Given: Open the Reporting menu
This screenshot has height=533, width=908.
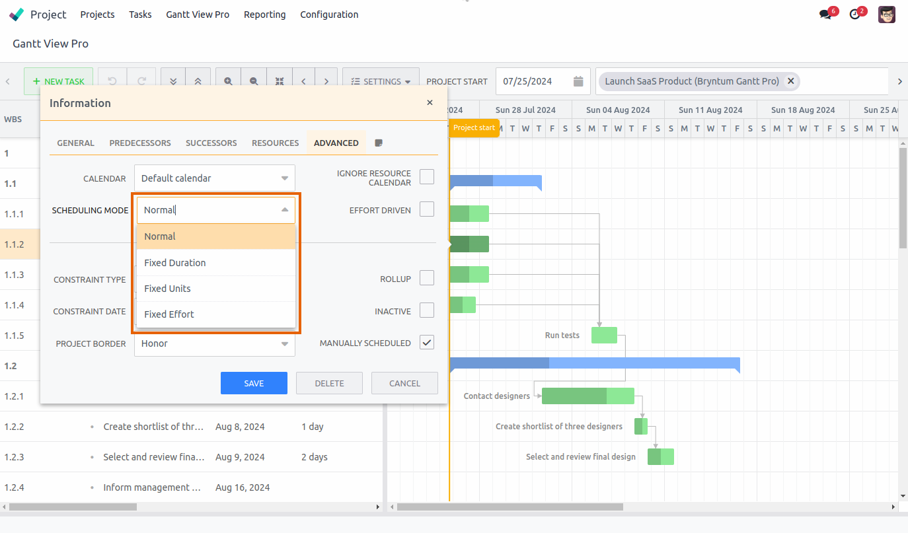Looking at the screenshot, I should (x=264, y=14).
